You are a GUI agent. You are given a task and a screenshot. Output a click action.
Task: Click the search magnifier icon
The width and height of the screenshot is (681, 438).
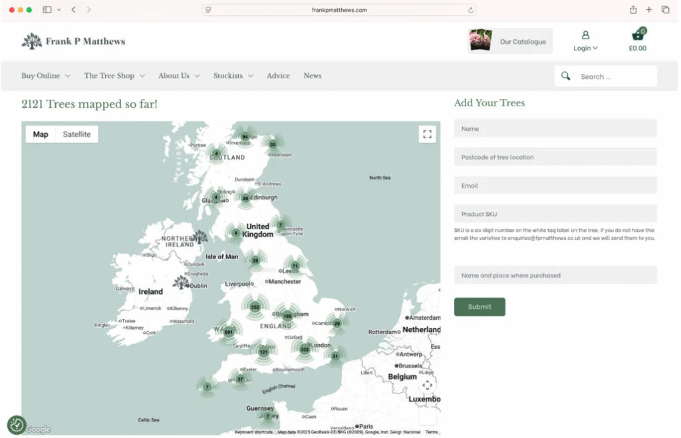tap(565, 76)
